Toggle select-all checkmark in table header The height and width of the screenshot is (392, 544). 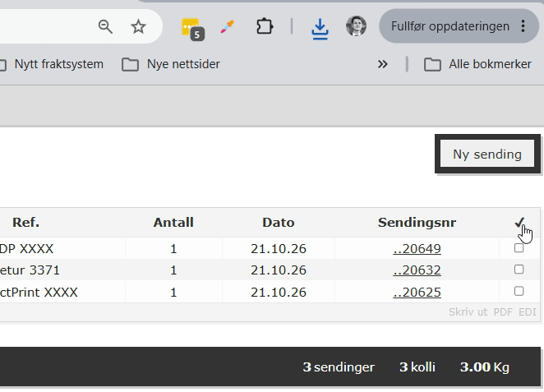pyautogui.click(x=519, y=223)
